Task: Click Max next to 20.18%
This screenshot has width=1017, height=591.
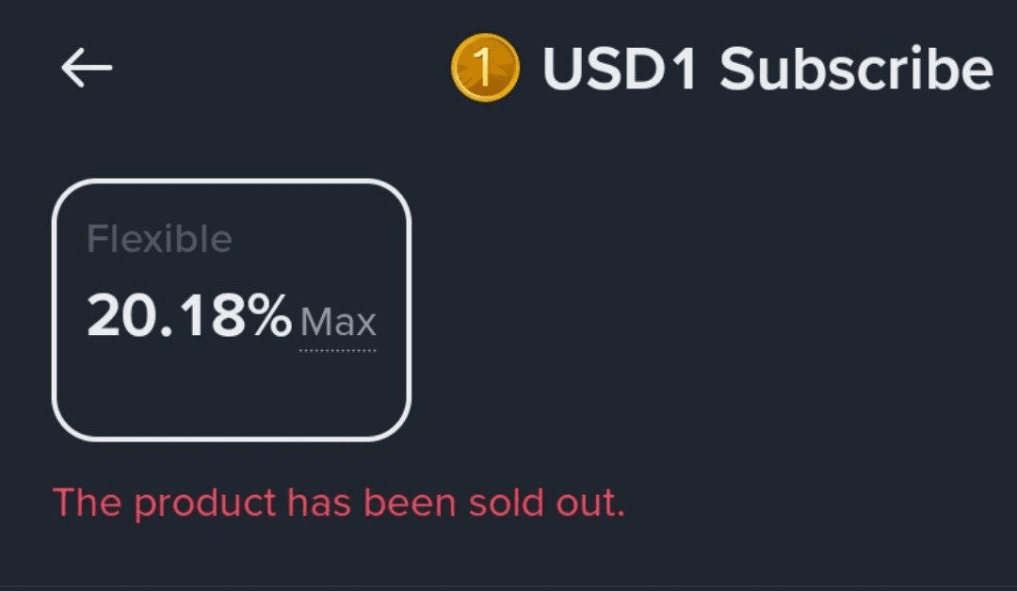Action: coord(338,324)
